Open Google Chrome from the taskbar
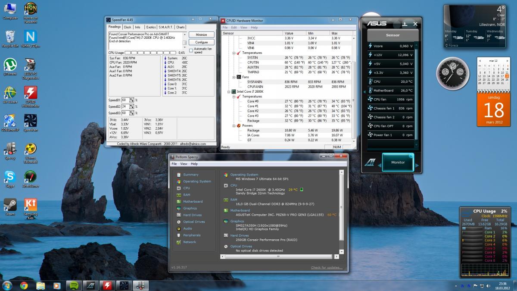The height and width of the screenshot is (291, 517). [x=24, y=285]
